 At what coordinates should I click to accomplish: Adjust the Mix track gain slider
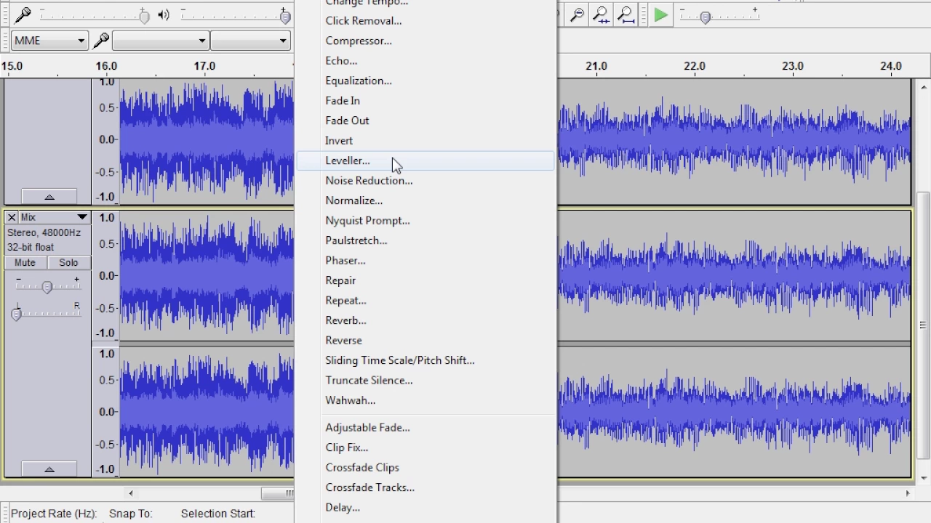[47, 288]
